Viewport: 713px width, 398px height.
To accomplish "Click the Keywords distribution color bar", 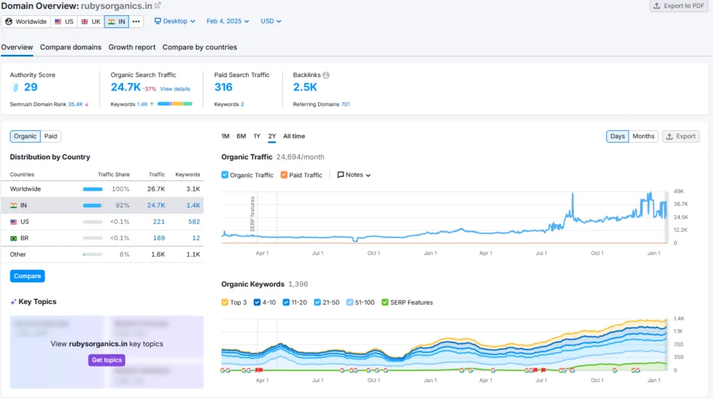I will [x=175, y=104].
